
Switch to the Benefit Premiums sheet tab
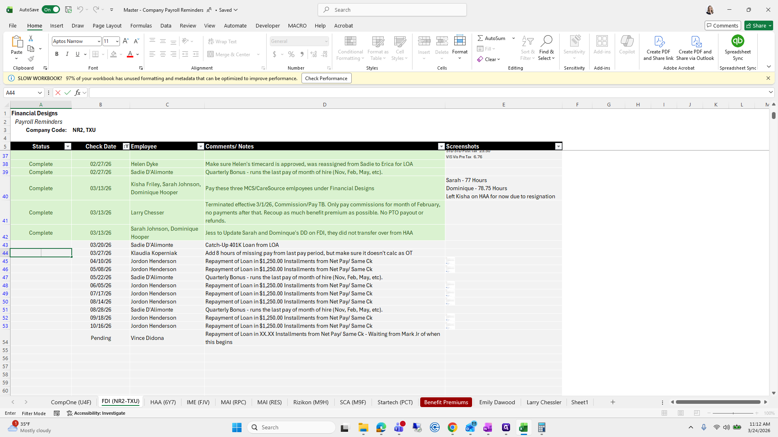click(446, 402)
